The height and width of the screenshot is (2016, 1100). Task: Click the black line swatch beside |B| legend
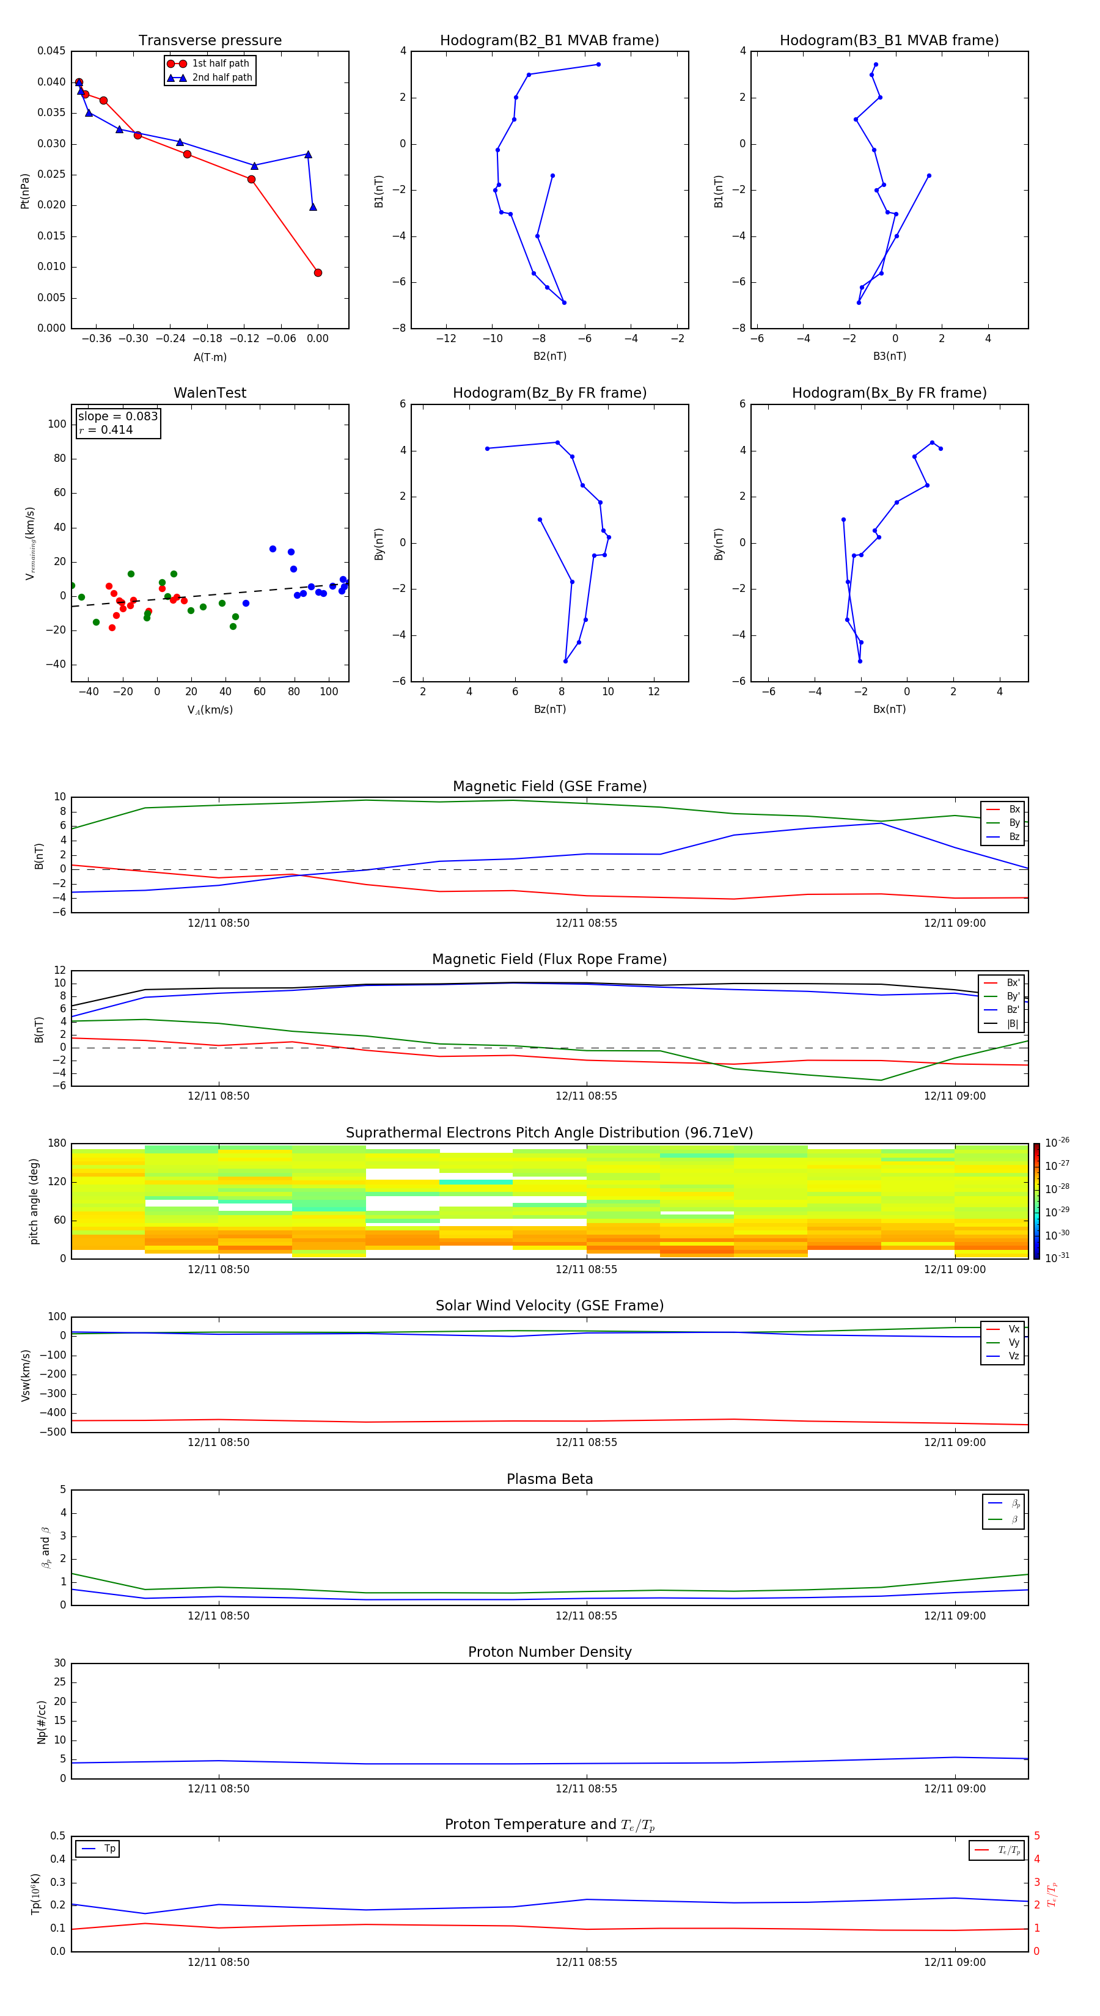tap(991, 1024)
